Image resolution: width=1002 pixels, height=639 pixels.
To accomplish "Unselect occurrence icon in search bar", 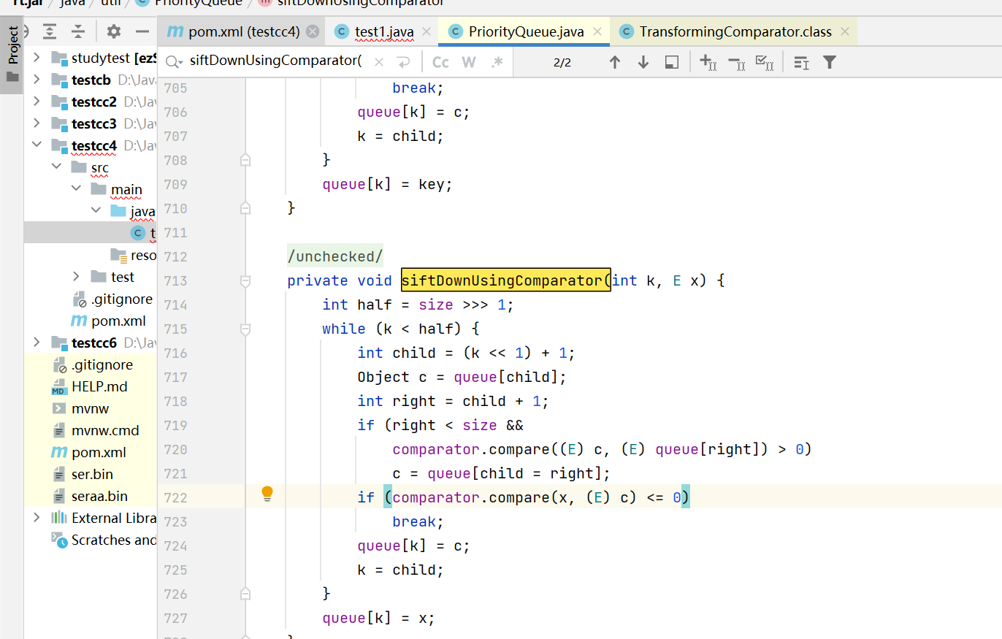I will (736, 62).
